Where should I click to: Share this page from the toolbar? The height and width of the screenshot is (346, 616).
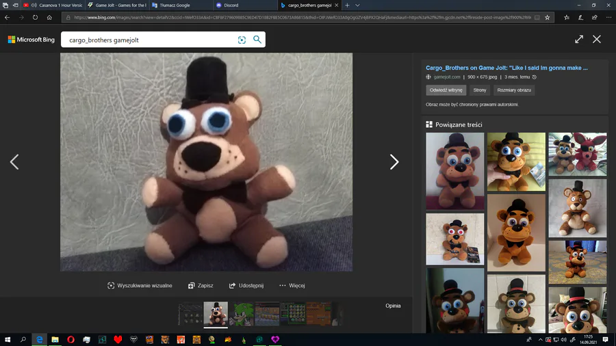(x=595, y=17)
